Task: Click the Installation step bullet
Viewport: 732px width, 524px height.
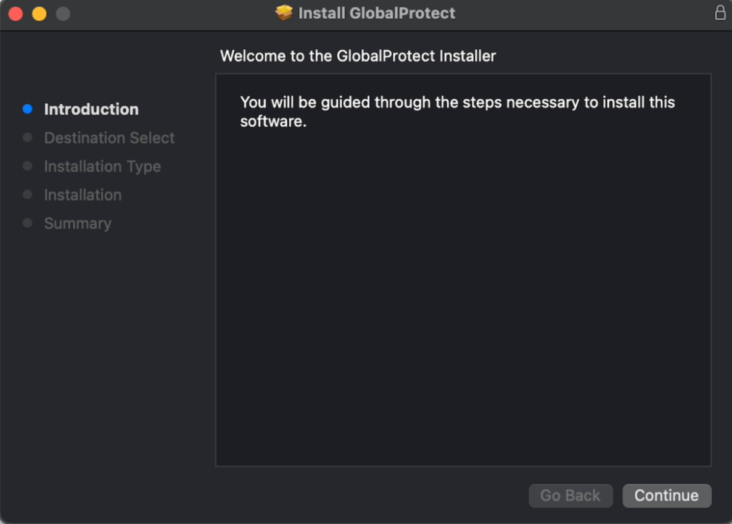Action: [28, 194]
